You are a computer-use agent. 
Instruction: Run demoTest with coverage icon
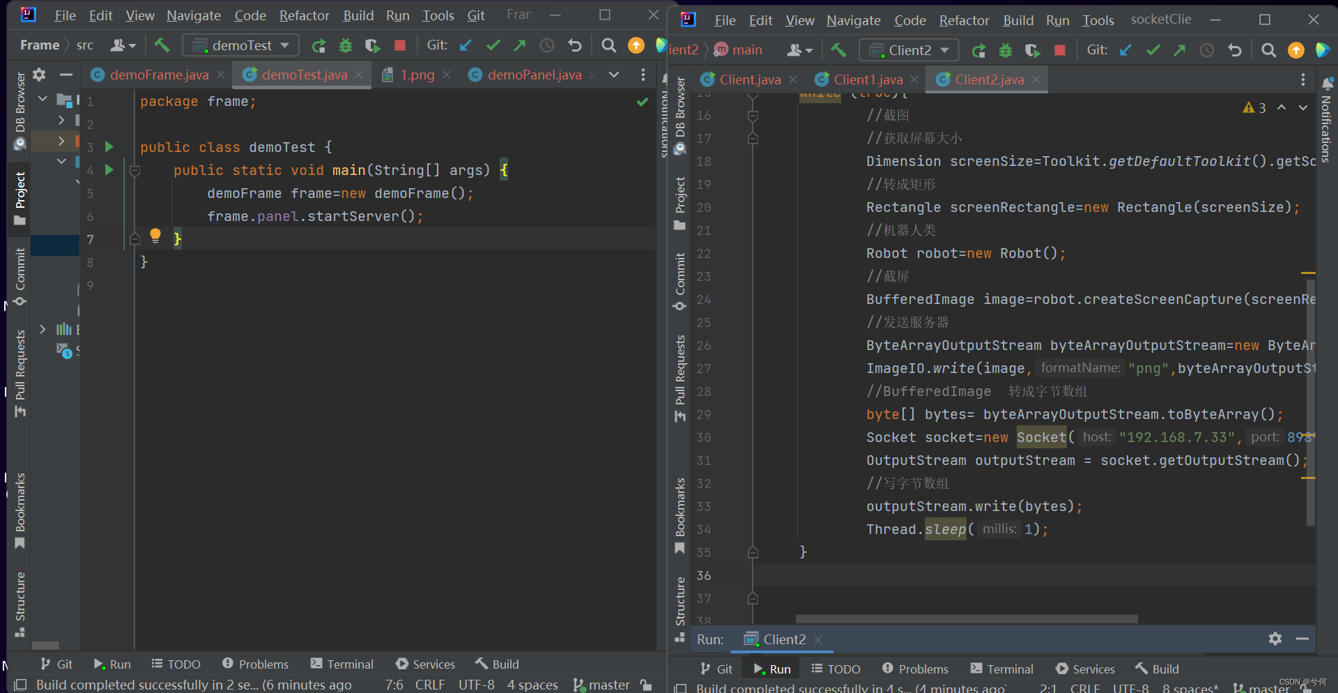tap(373, 45)
